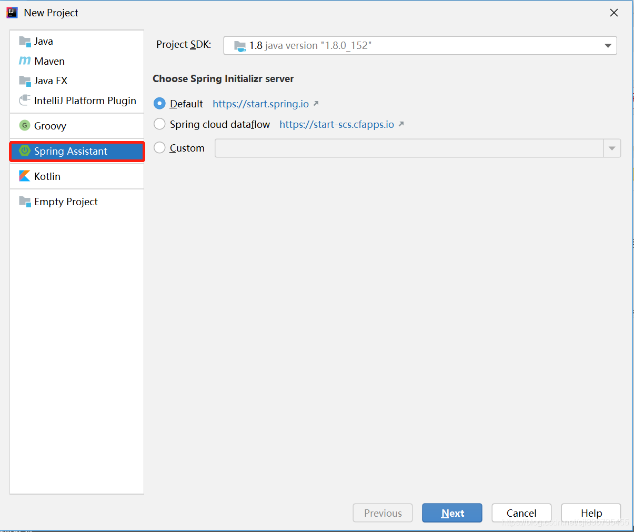The width and height of the screenshot is (634, 532).
Task: Click the Default radio label text
Action: coord(186,104)
